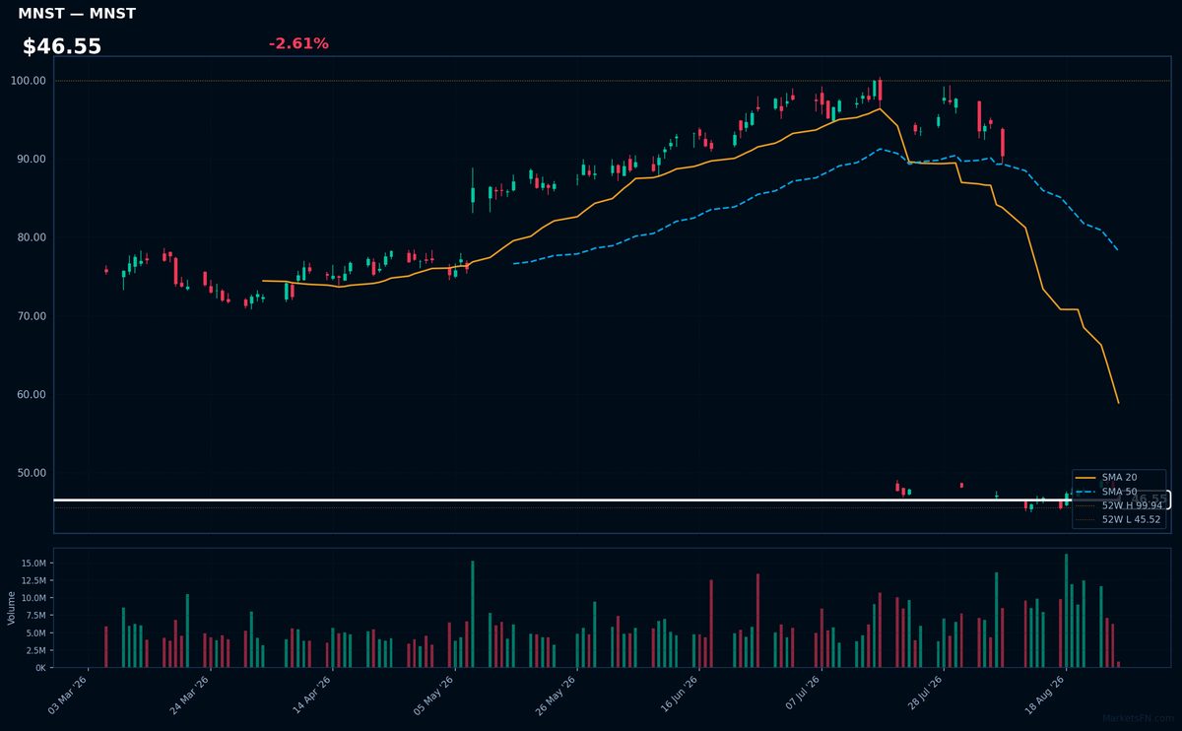The image size is (1182, 731).
Task: Click the "50.00" price axis label
Action: pyautogui.click(x=32, y=473)
